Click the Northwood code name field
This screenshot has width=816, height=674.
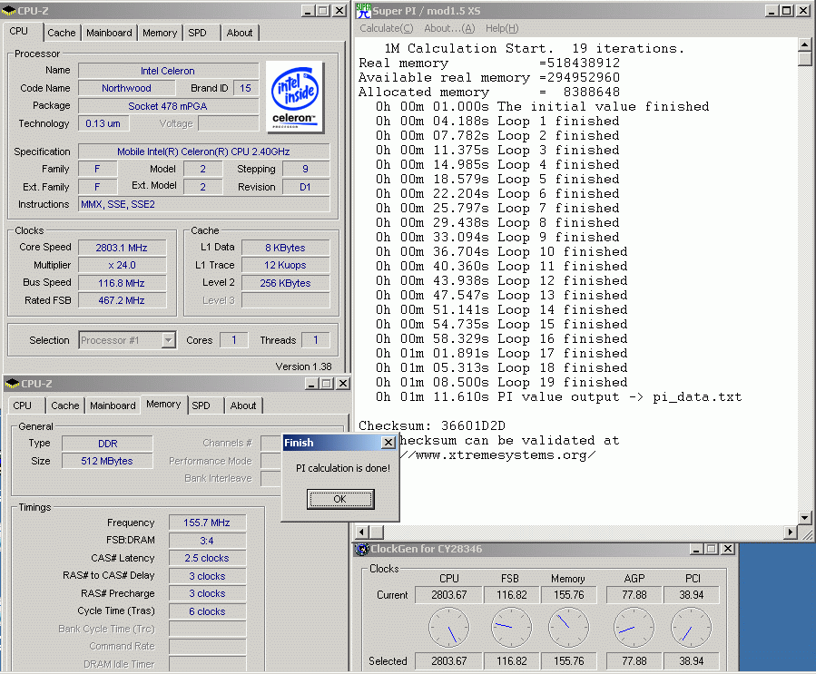coord(126,88)
